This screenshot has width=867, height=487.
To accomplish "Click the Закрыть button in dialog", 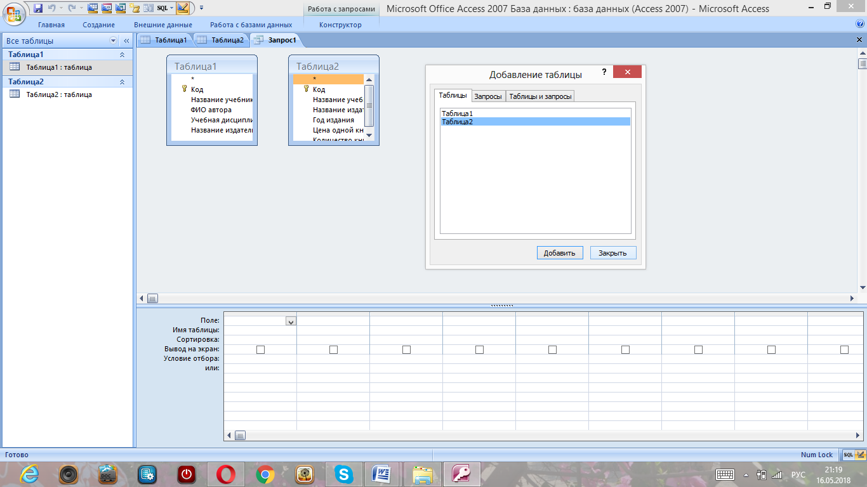I will (613, 252).
